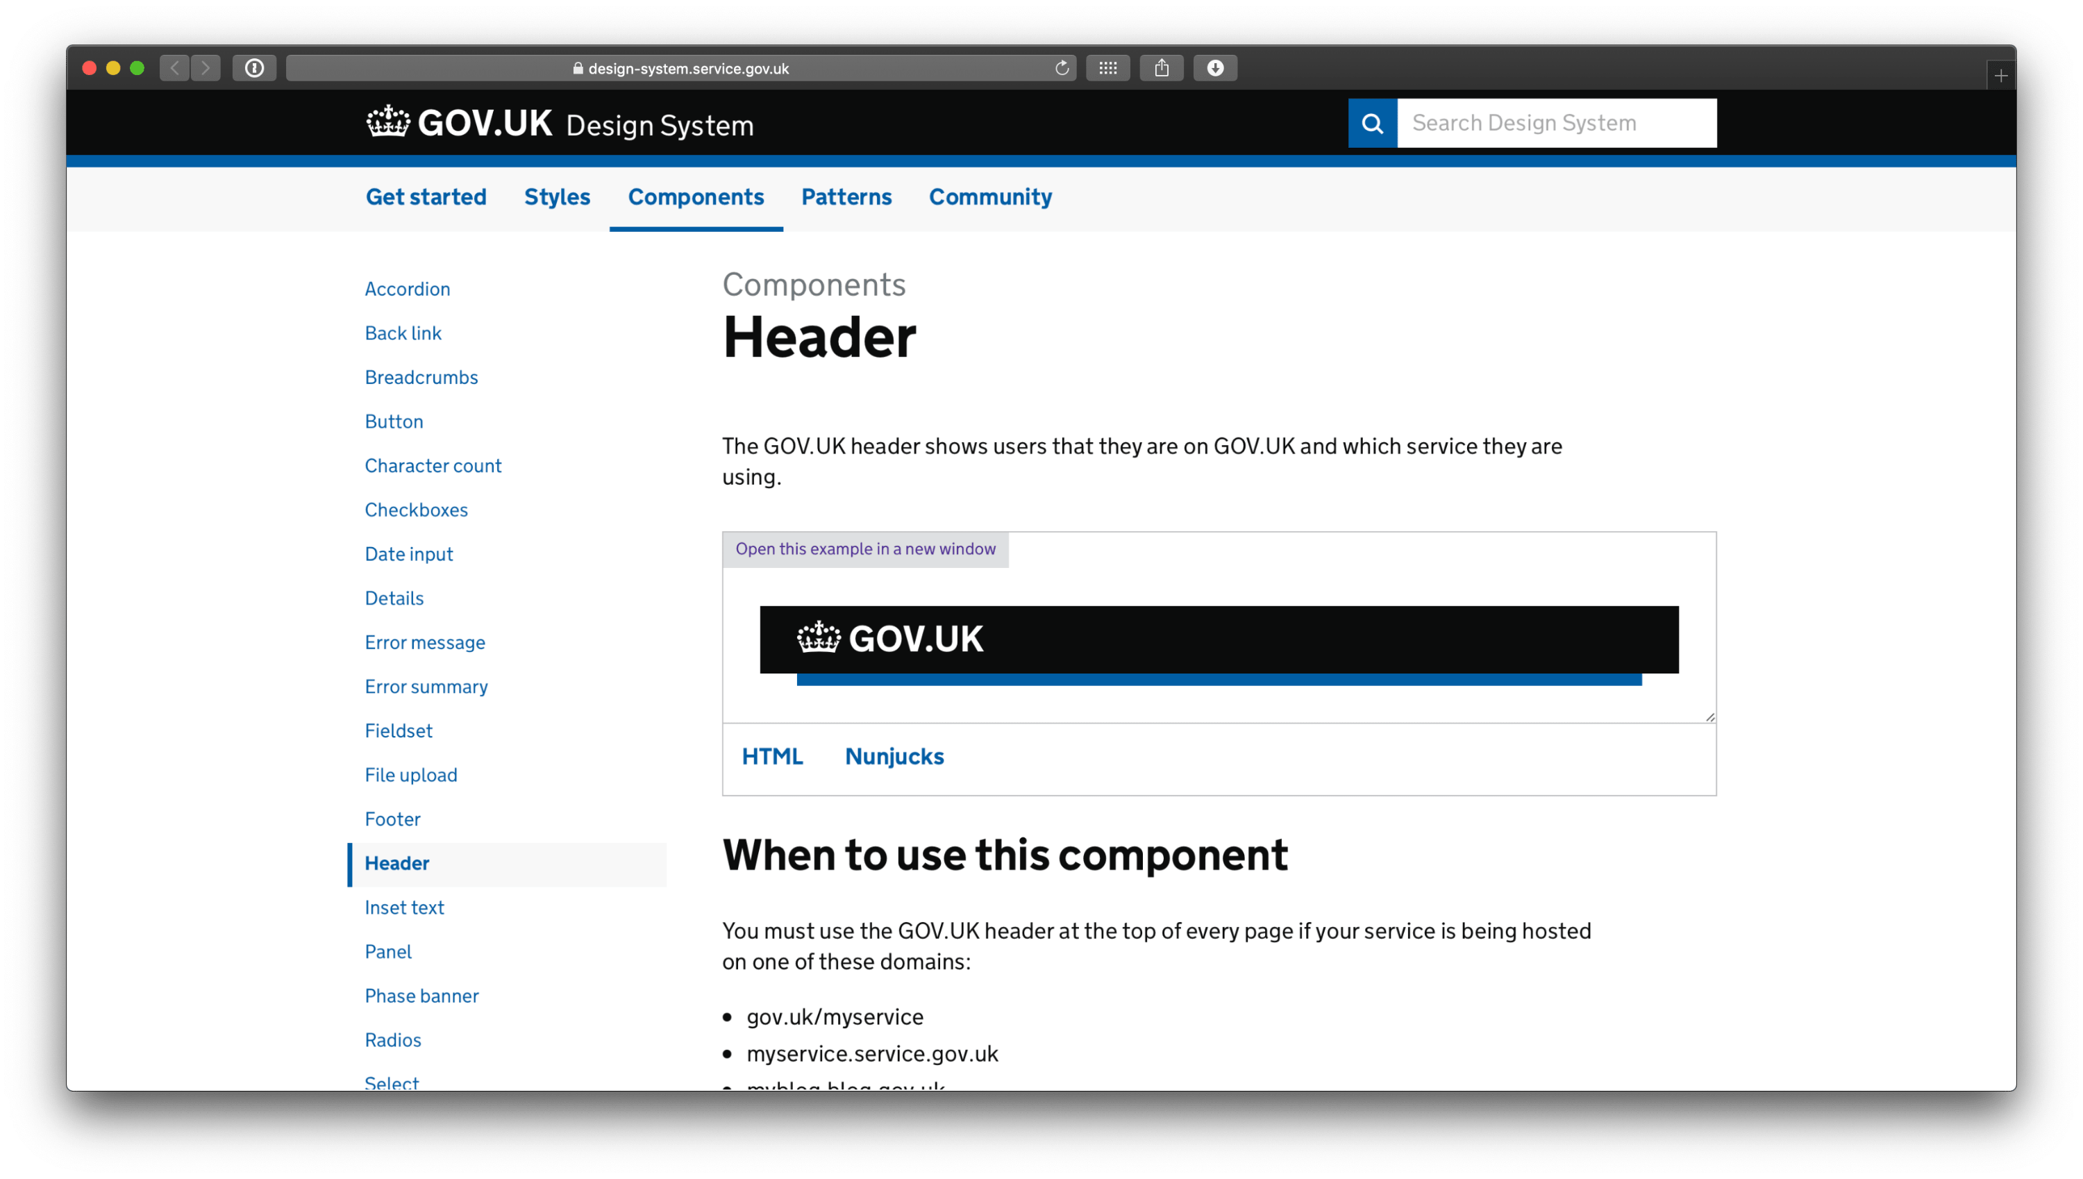Open Accordion in the sidebar
The width and height of the screenshot is (2083, 1179).
coord(407,289)
